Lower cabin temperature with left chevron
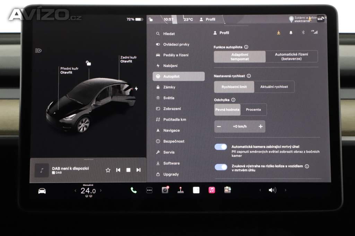The width and height of the screenshot is (355, 236). coord(75,191)
